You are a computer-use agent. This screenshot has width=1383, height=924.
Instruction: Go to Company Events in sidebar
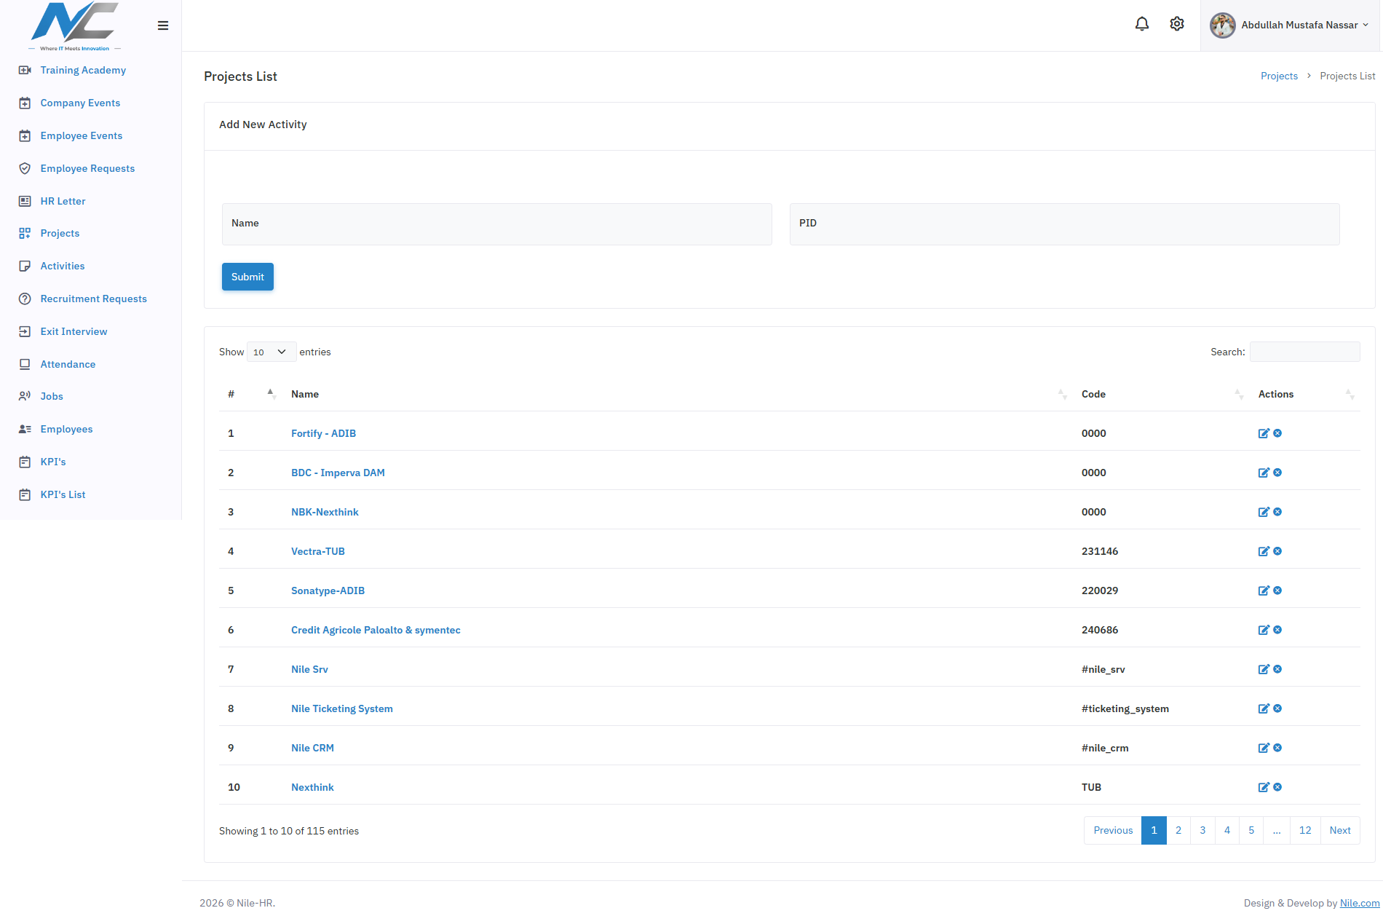[x=80, y=103]
